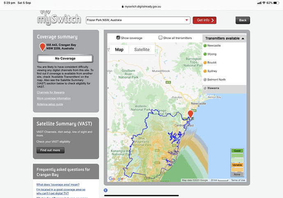Switch to the Map view tab

[x=119, y=49]
